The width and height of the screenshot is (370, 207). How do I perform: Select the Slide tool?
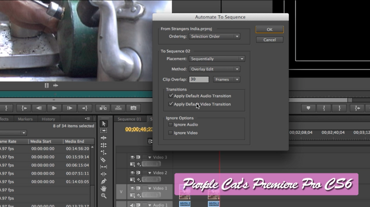click(x=104, y=174)
